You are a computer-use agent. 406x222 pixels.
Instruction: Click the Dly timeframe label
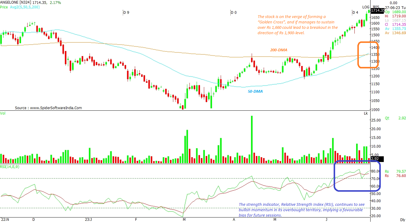coord(403,220)
